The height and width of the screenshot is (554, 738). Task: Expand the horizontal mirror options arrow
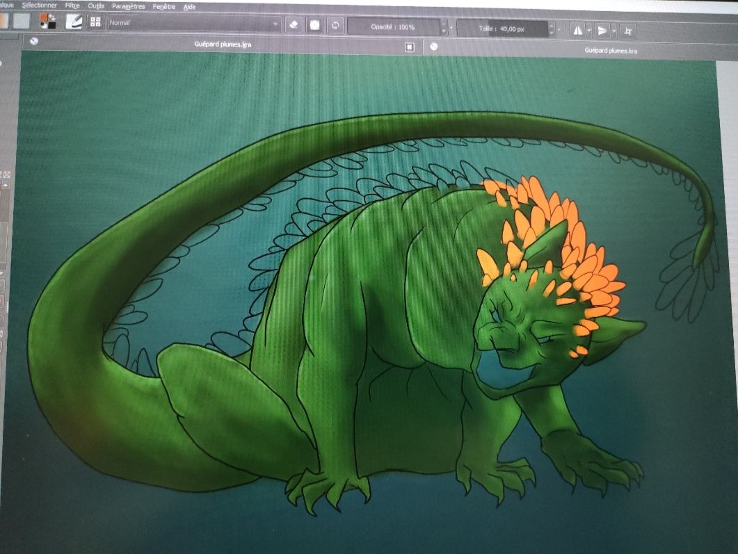tap(589, 31)
